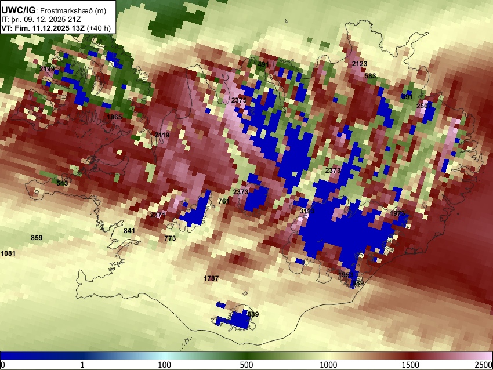Click the 841 map value

129,231
